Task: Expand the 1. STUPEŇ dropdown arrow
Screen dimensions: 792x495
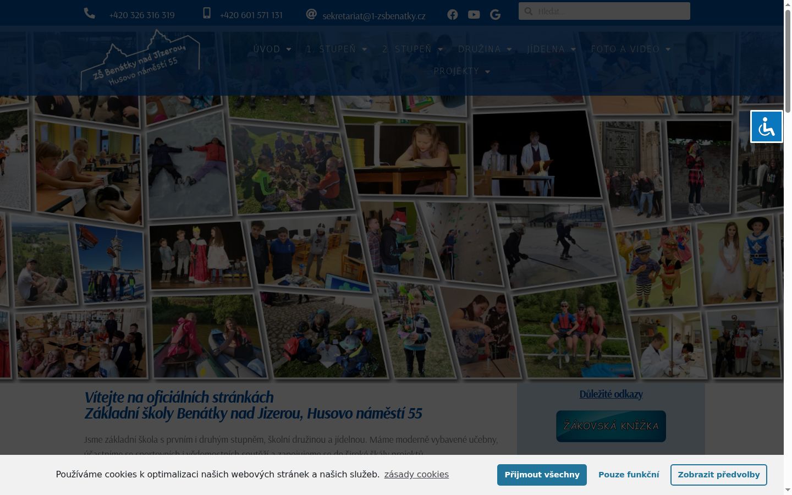Action: (365, 50)
